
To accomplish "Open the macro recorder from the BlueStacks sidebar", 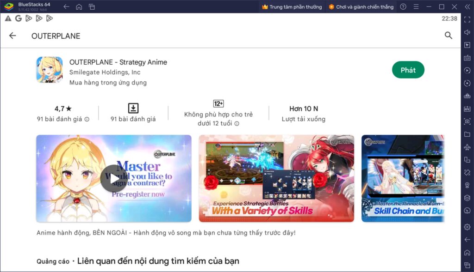I will click(467, 70).
